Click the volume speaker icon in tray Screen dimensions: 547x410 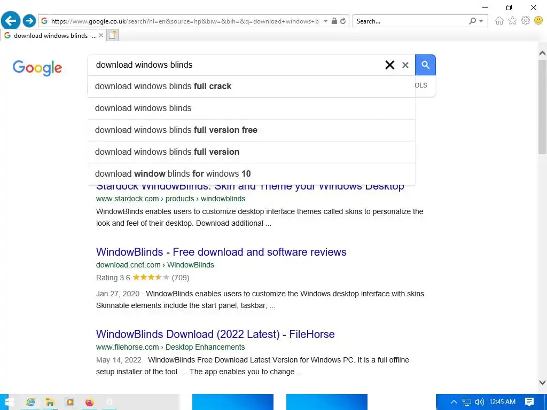(x=480, y=402)
